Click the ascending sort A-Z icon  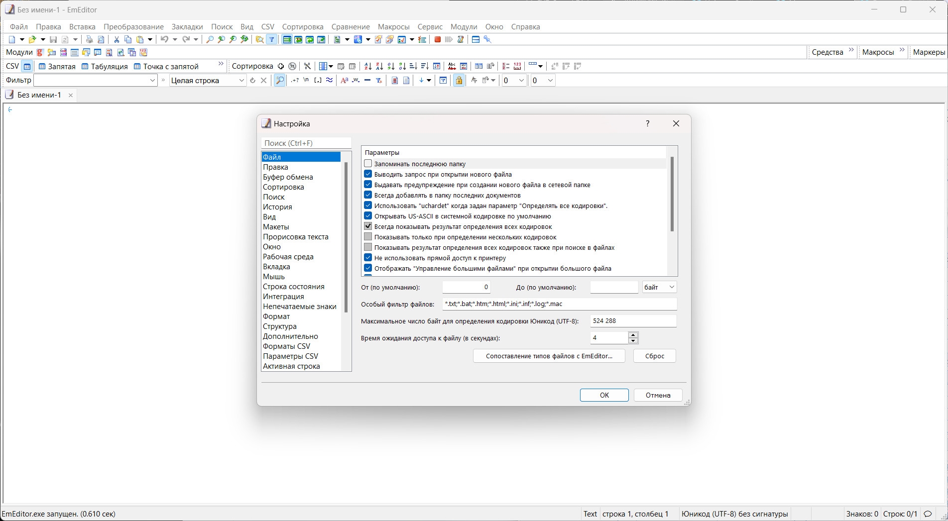click(x=367, y=66)
